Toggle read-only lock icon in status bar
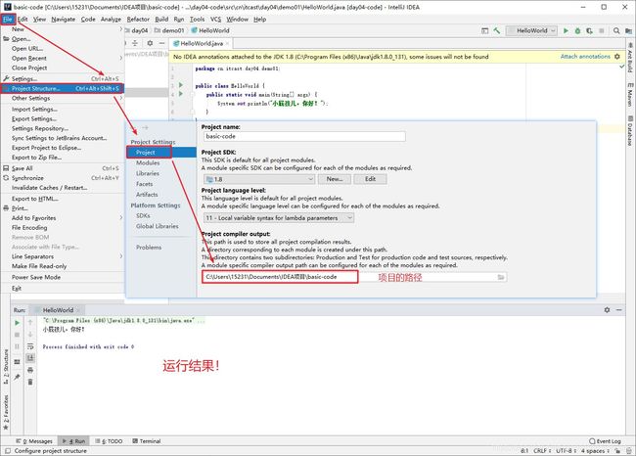Image resolution: width=636 pixels, height=456 pixels. pos(617,451)
